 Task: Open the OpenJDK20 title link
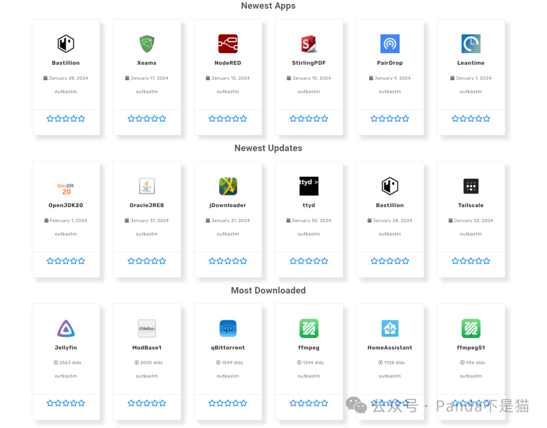(65, 205)
